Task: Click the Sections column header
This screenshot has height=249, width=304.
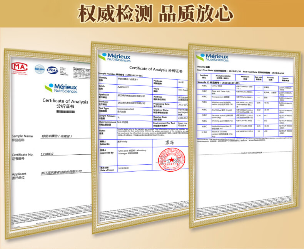Action: (x=204, y=77)
